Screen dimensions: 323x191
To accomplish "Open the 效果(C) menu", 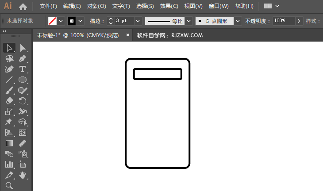I will (x=169, y=6).
